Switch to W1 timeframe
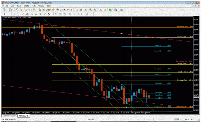This screenshot has width=201, height=122. coord(87,14)
